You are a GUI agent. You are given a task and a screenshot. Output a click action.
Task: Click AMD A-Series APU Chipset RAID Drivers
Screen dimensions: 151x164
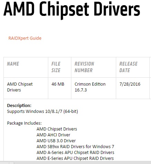pos(75,153)
